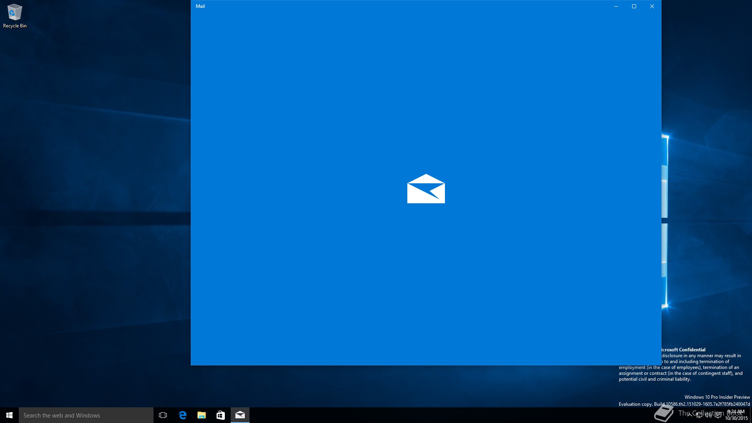Expand hidden system tray icons chevron
752x423 pixels.
pyautogui.click(x=689, y=415)
